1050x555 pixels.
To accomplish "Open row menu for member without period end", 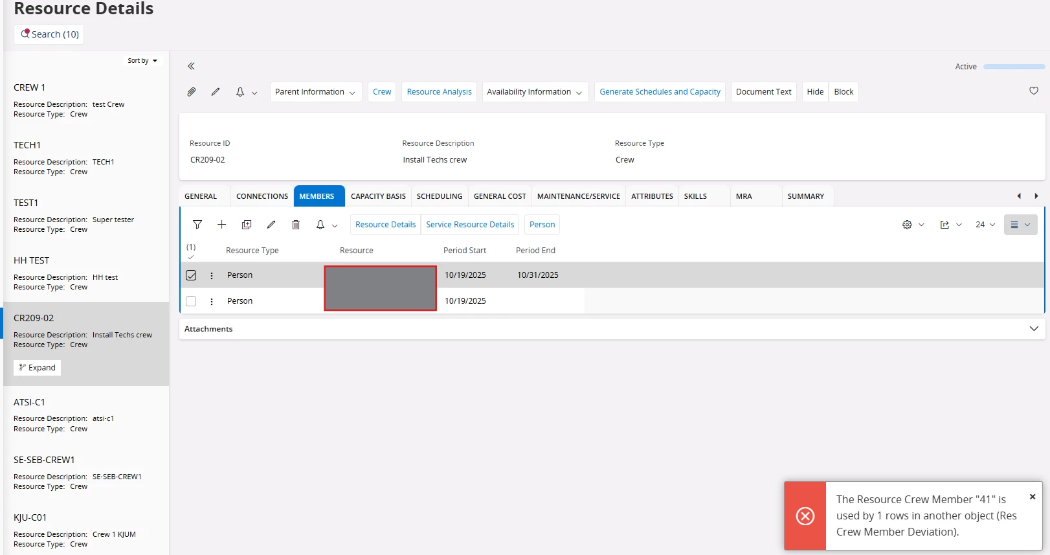I will (212, 301).
